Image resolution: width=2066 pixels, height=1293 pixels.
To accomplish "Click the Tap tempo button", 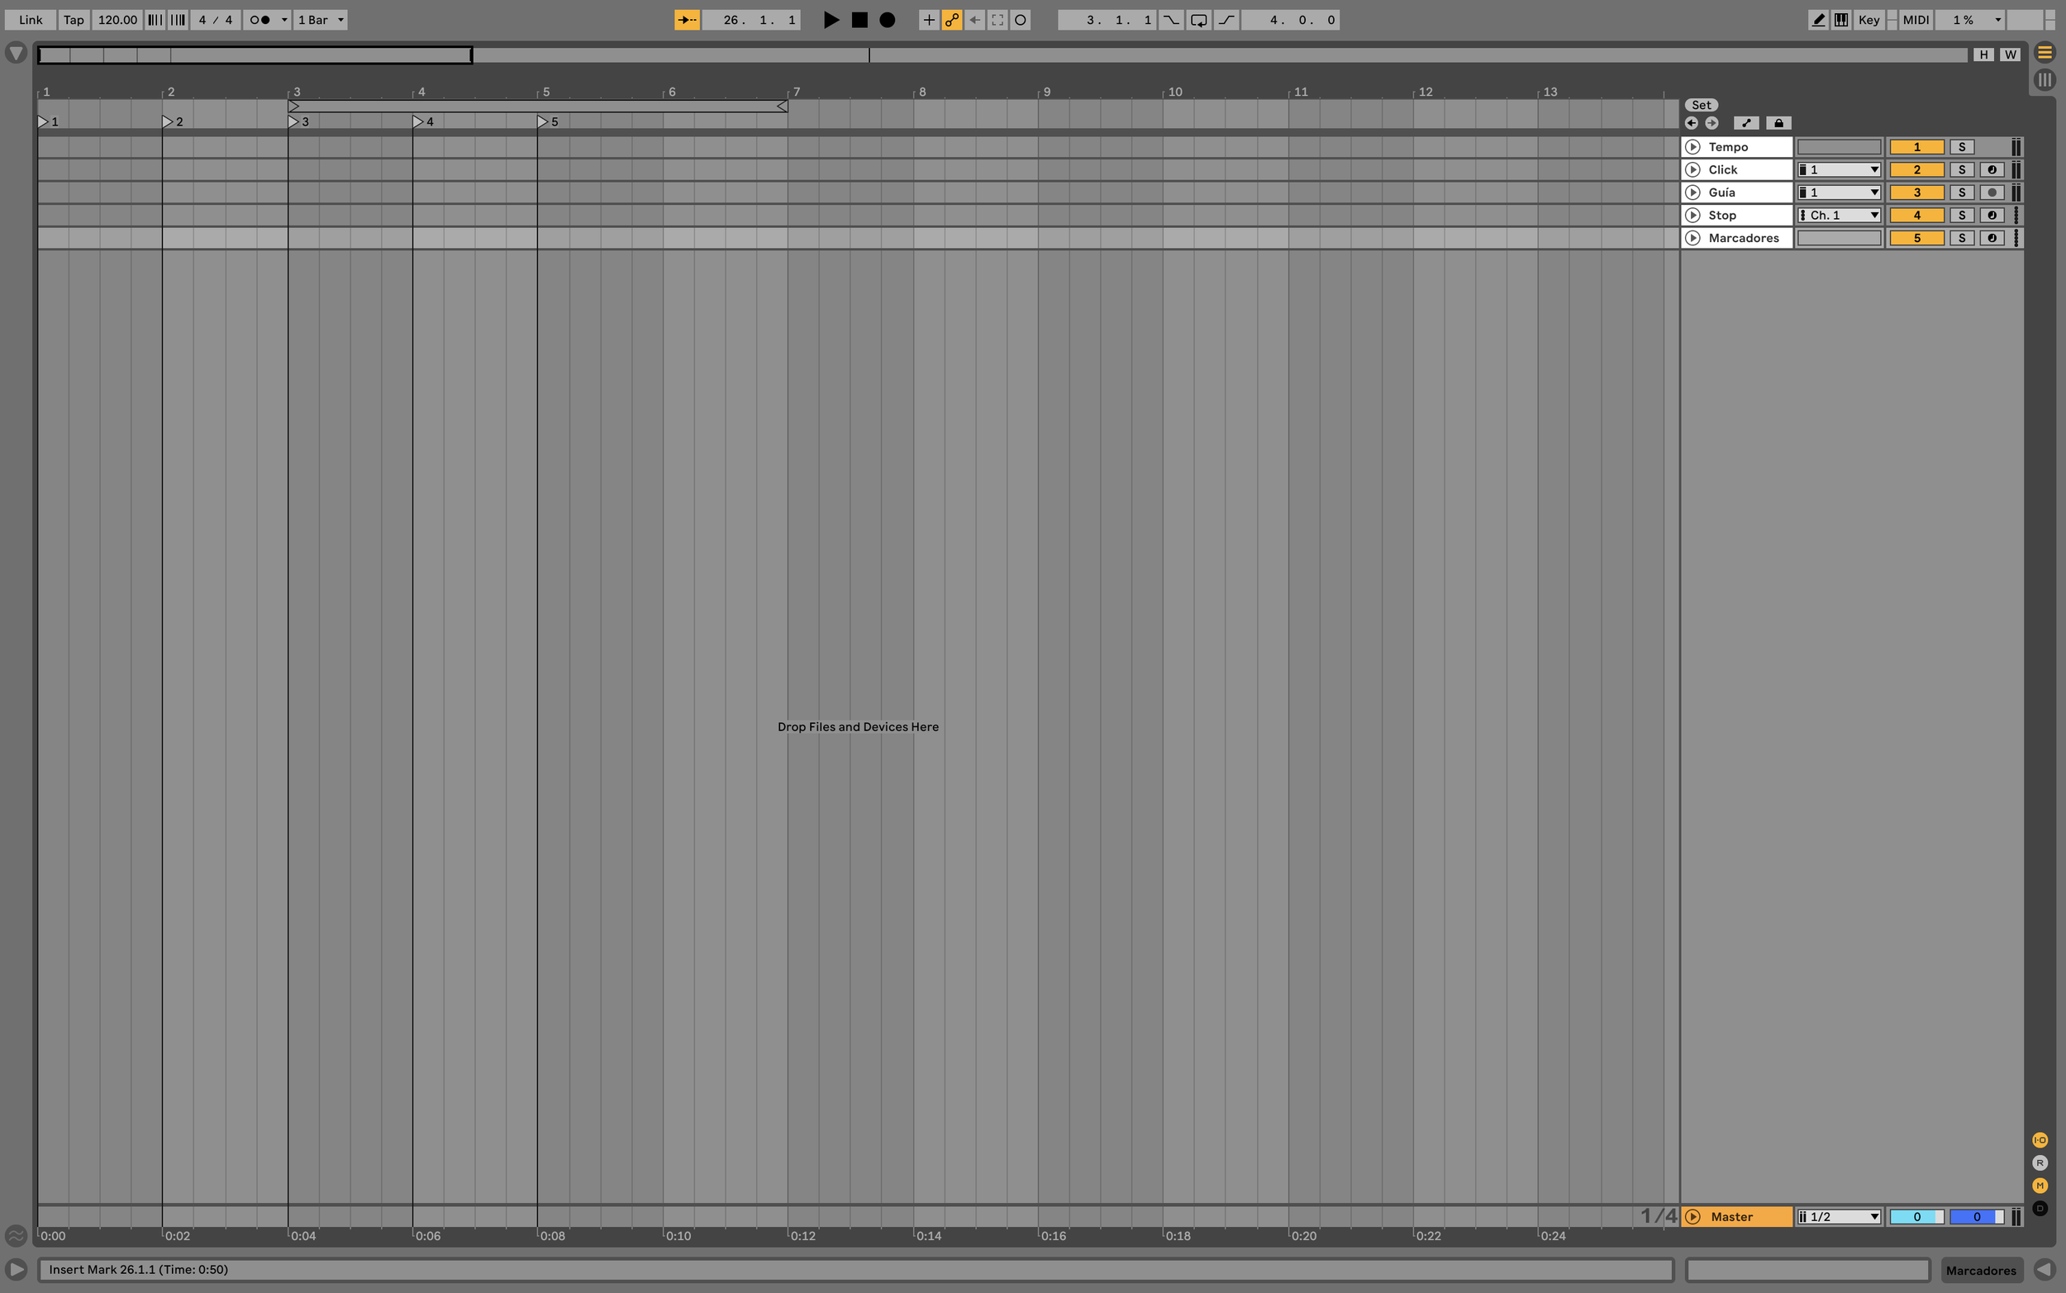I will [74, 20].
